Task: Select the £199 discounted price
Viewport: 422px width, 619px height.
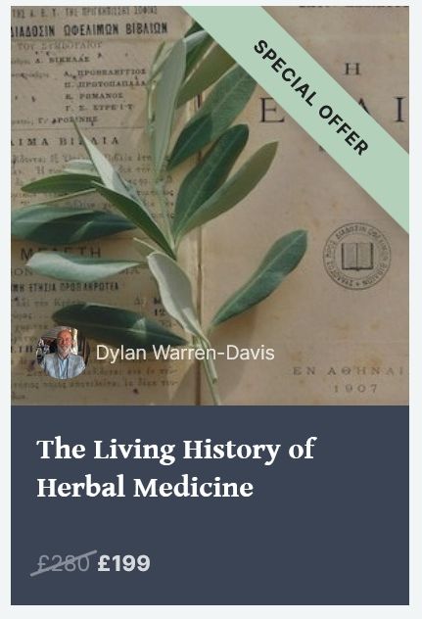Action: point(124,563)
